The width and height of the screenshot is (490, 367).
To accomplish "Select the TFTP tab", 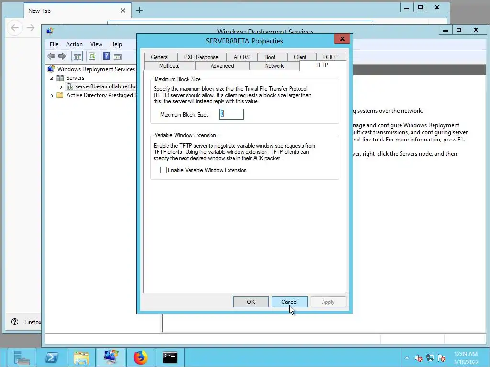I will tap(322, 65).
